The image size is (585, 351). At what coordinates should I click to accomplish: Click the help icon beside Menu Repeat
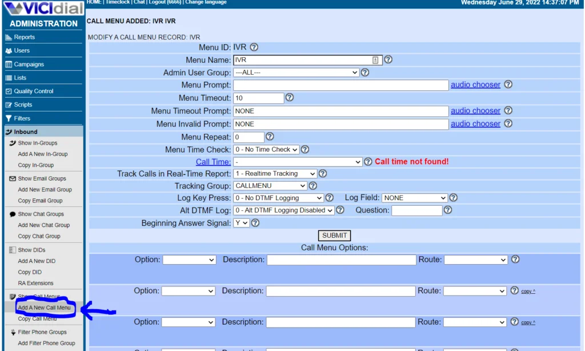pyautogui.click(x=270, y=137)
